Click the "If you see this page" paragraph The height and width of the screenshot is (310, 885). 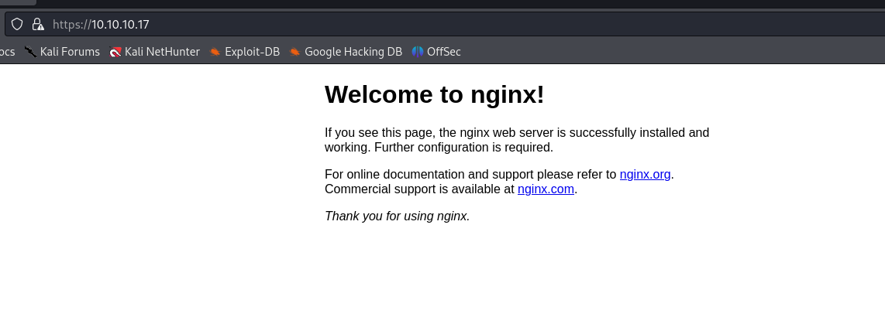[516, 140]
